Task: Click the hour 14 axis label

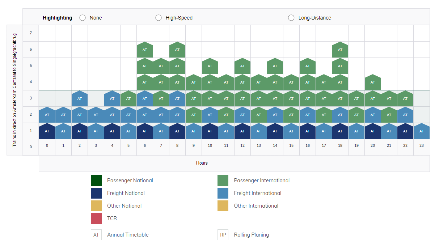Action: point(275,145)
